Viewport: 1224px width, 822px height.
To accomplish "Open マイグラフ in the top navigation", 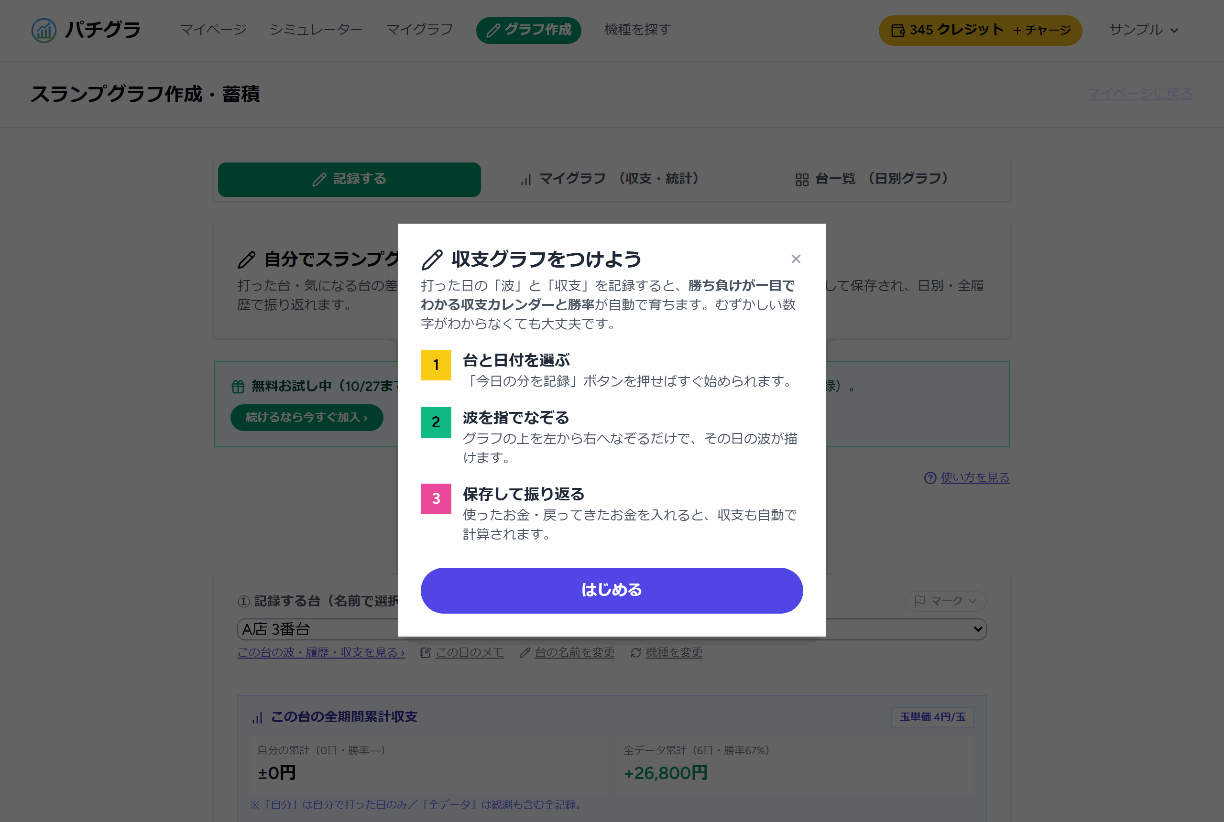I will [x=419, y=29].
